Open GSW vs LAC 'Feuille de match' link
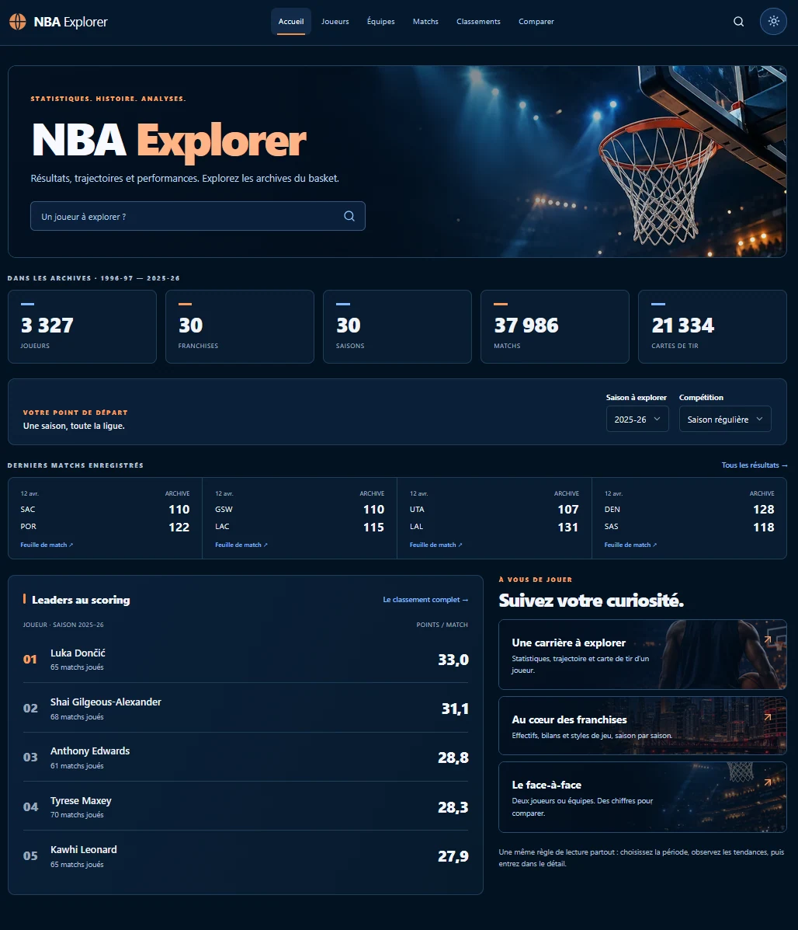Viewport: 798px width, 930px height. 241,545
